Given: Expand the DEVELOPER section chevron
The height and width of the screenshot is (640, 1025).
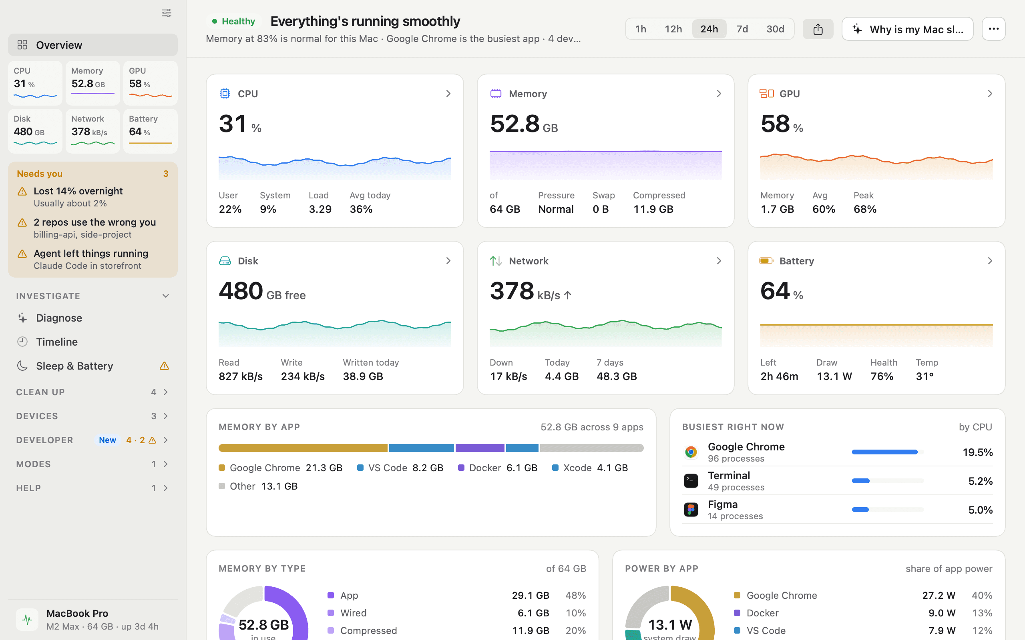Looking at the screenshot, I should click(x=166, y=440).
